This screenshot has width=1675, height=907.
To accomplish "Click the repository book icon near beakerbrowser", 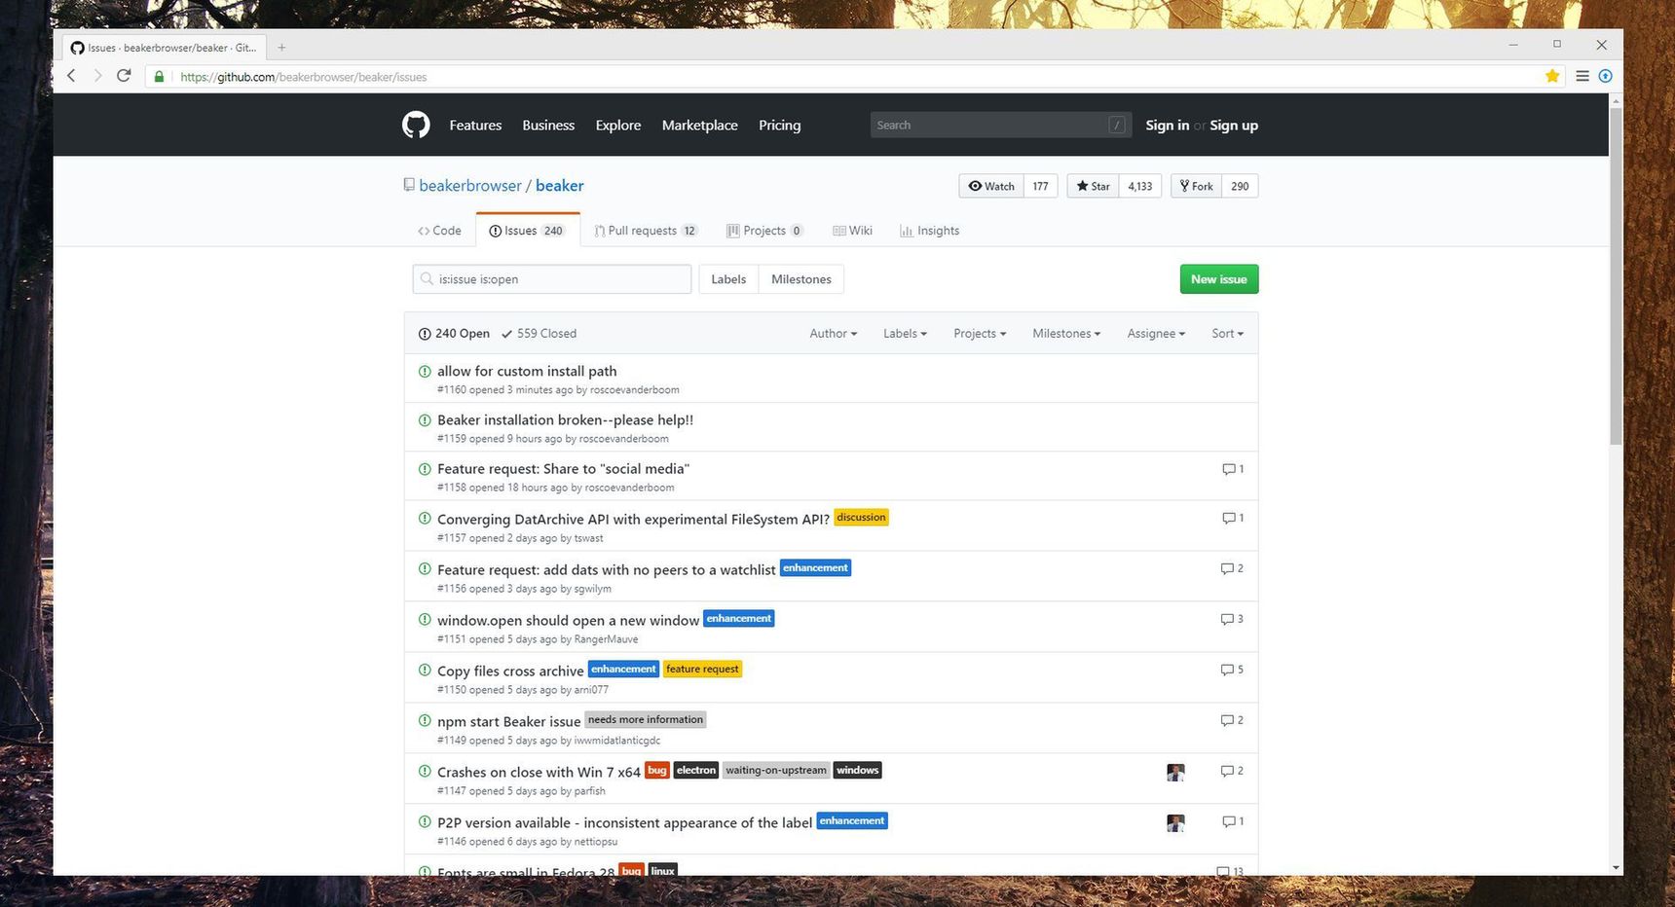I will [409, 185].
